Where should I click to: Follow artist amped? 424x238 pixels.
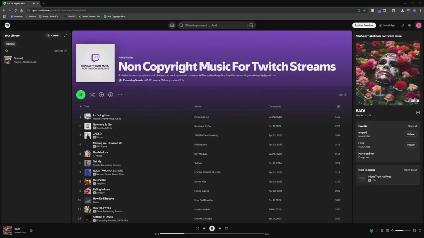click(x=411, y=134)
